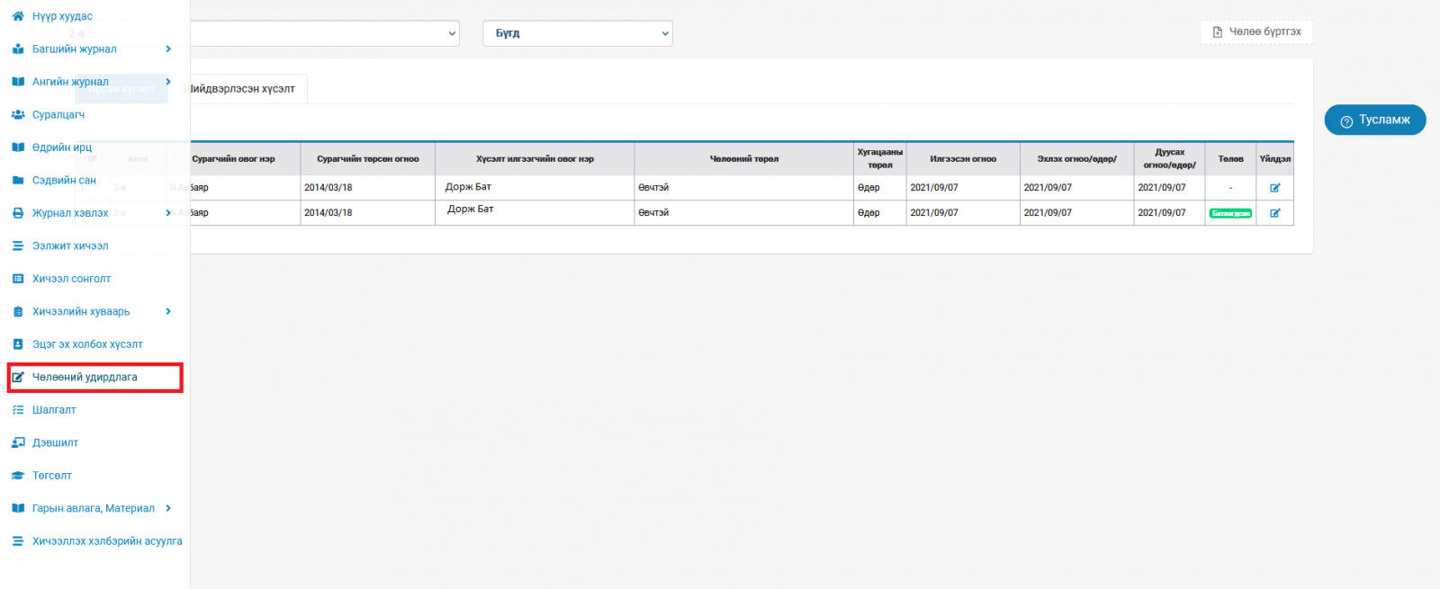Click the Чөлөө бүртгэх button

point(1256,31)
